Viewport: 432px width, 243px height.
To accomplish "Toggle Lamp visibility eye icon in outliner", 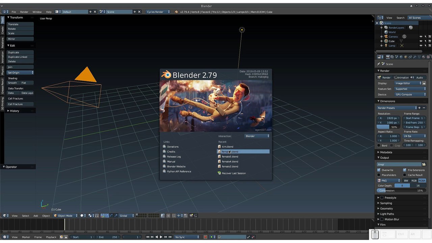I will click(421, 46).
